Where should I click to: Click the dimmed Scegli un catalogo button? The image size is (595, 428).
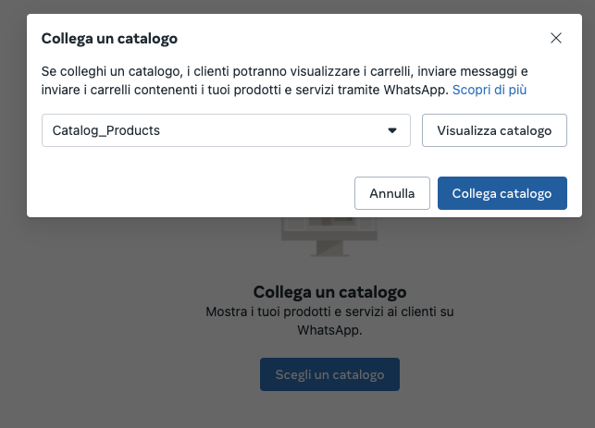pos(329,374)
